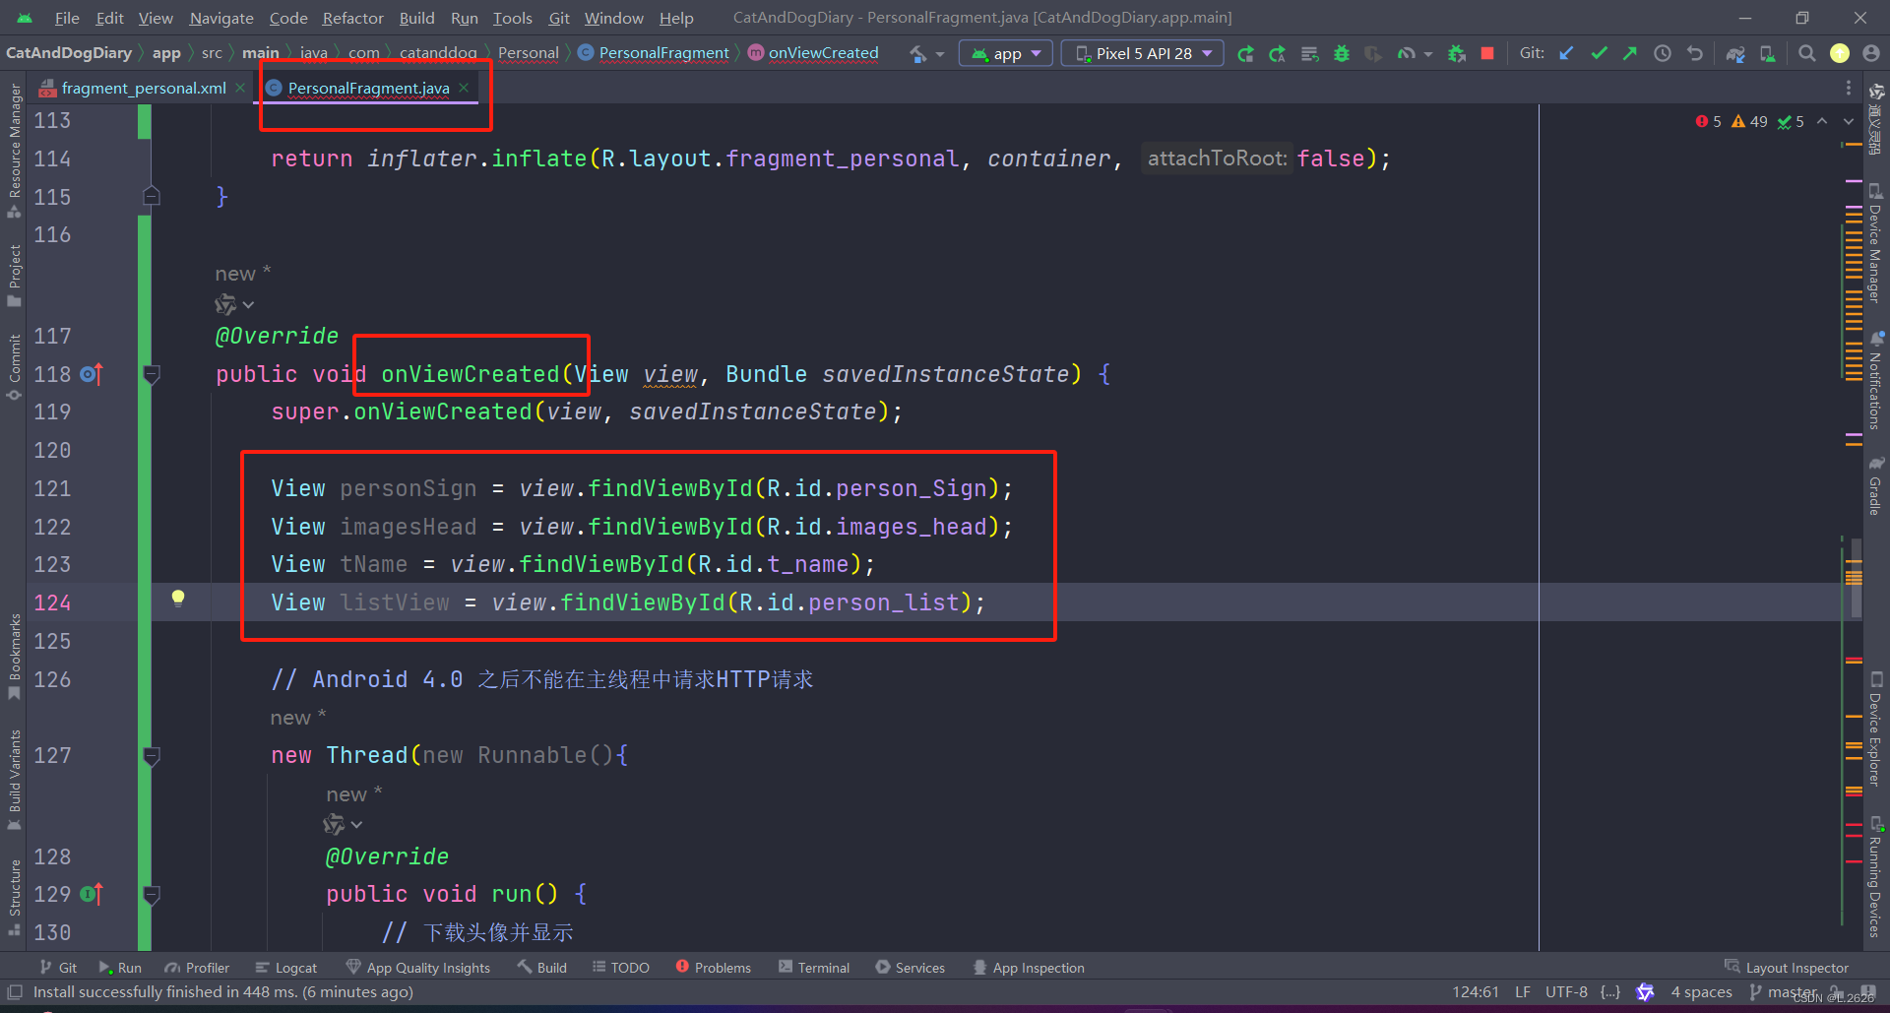Click the UTF-8 encoding widget in the status bar

tap(1565, 992)
